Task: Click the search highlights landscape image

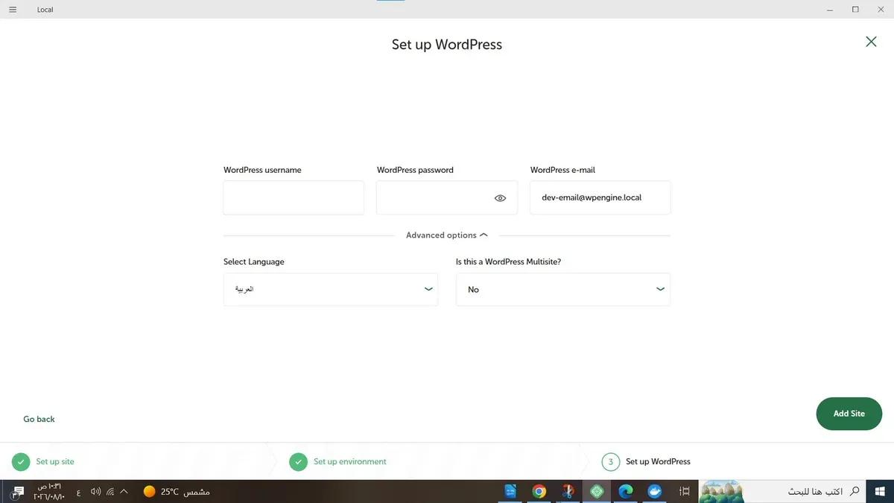Action: click(721, 492)
